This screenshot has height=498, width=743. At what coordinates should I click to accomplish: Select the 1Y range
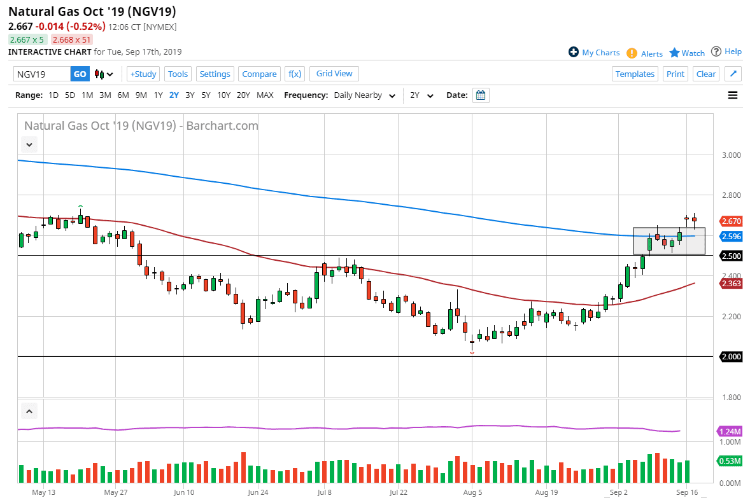pyautogui.click(x=158, y=95)
